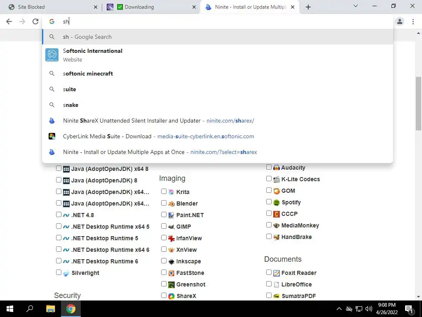Click the Greenshot app icon
This screenshot has height=317, width=422.
click(x=171, y=285)
